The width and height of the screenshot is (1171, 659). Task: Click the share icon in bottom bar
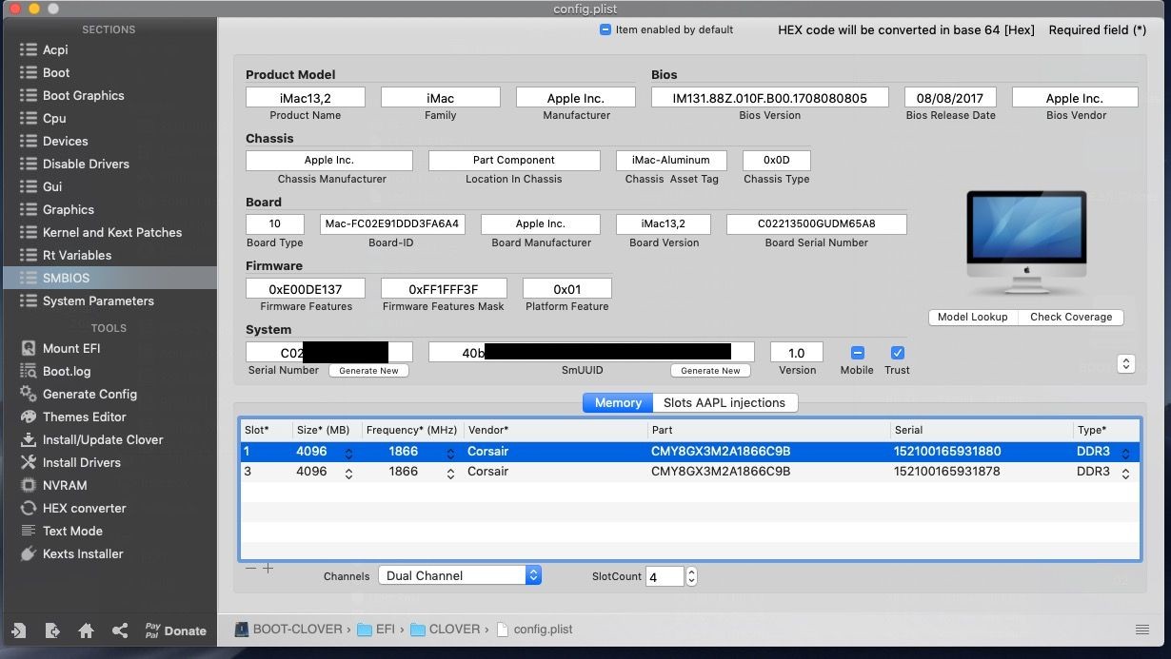pyautogui.click(x=119, y=630)
